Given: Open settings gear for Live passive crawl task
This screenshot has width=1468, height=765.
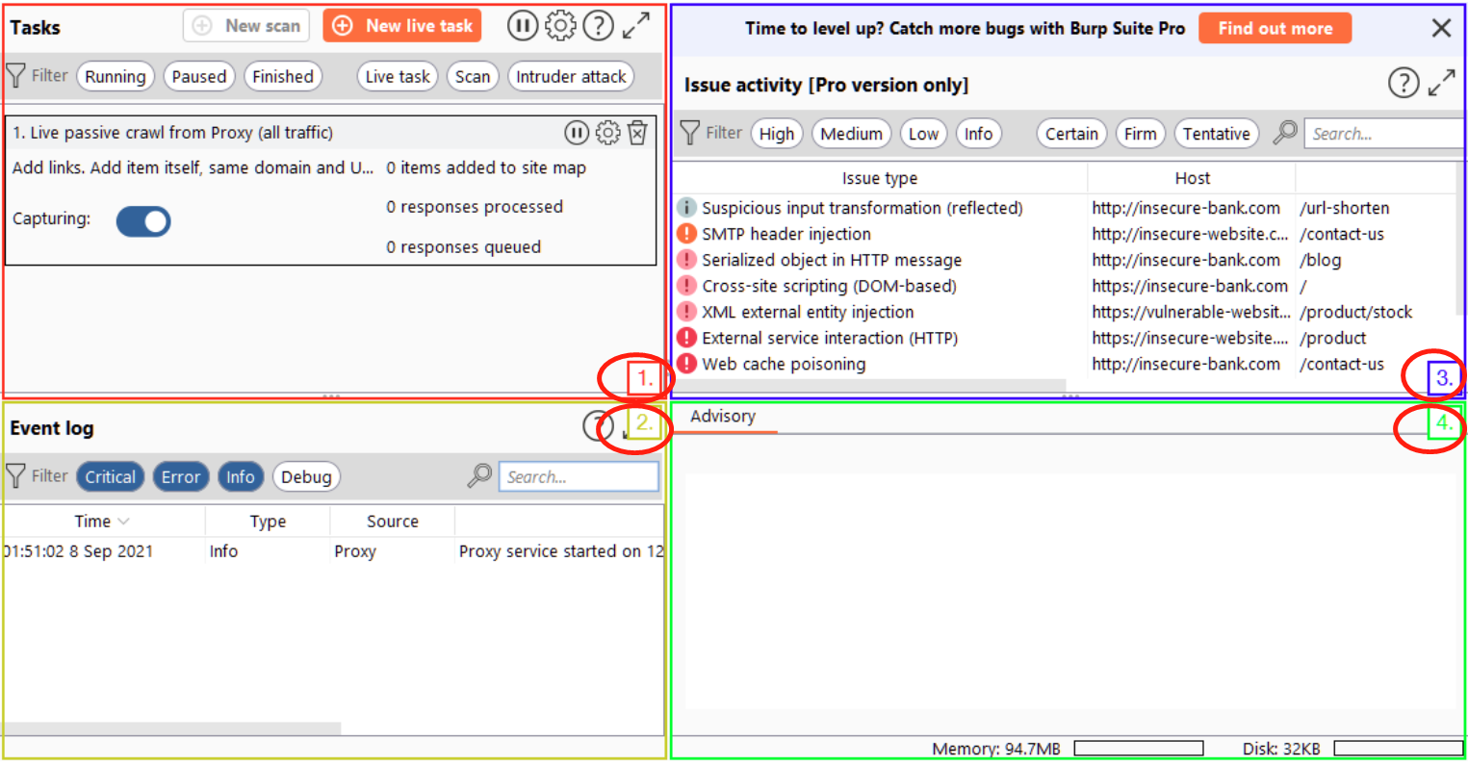Looking at the screenshot, I should pyautogui.click(x=607, y=133).
